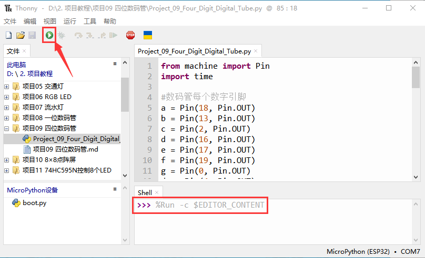Click the Save file disk icon

coord(32,35)
